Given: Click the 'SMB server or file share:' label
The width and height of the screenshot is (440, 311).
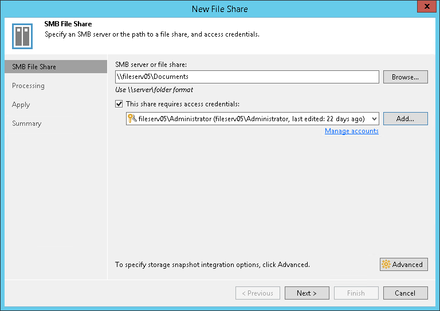Looking at the screenshot, I should [151, 65].
